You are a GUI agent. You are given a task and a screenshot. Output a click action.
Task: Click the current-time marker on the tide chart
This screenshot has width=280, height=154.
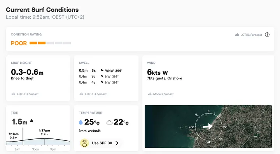23,136
